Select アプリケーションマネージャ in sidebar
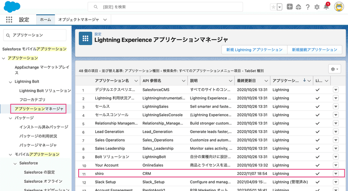 [x=39, y=109]
